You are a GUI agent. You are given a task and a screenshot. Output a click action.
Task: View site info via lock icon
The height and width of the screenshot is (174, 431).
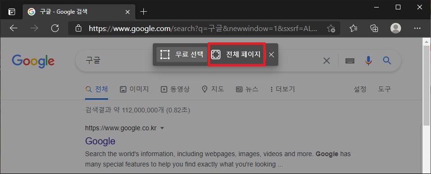[x=78, y=28]
